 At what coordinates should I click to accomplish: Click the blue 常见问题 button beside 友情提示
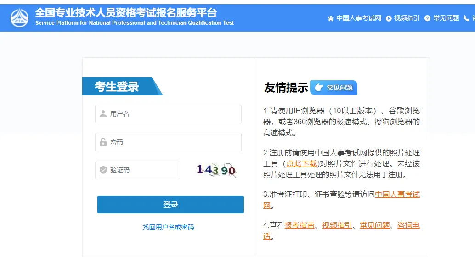click(x=334, y=88)
